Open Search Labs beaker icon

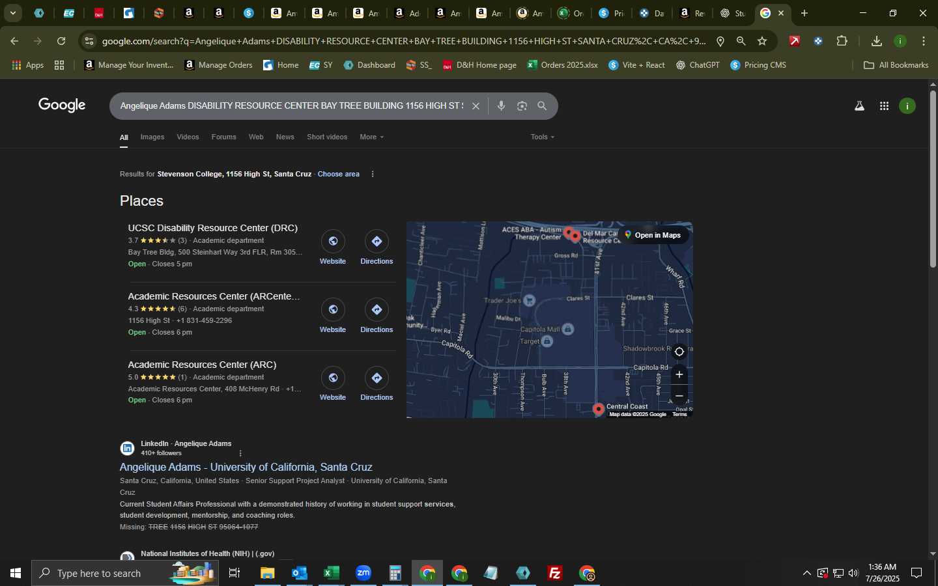coord(859,106)
